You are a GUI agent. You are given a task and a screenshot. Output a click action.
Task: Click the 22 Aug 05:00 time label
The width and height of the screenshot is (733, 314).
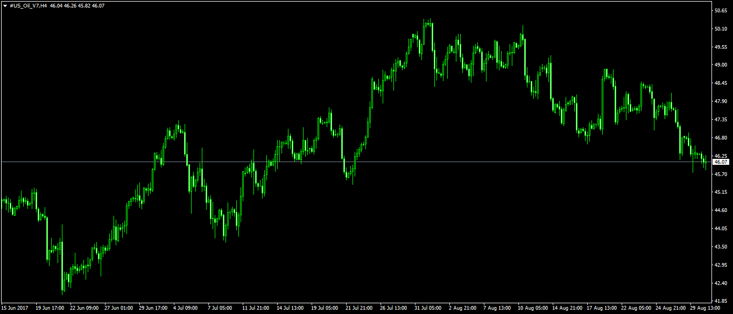tap(636, 309)
